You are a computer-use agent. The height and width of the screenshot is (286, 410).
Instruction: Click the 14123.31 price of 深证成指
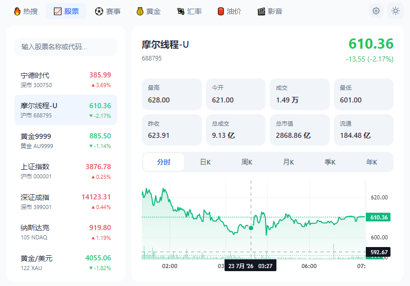(x=96, y=197)
